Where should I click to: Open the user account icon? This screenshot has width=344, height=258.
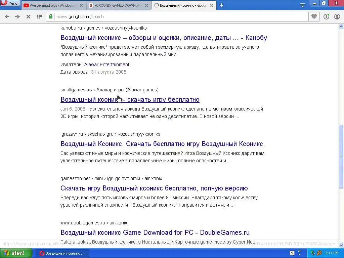pos(337,17)
